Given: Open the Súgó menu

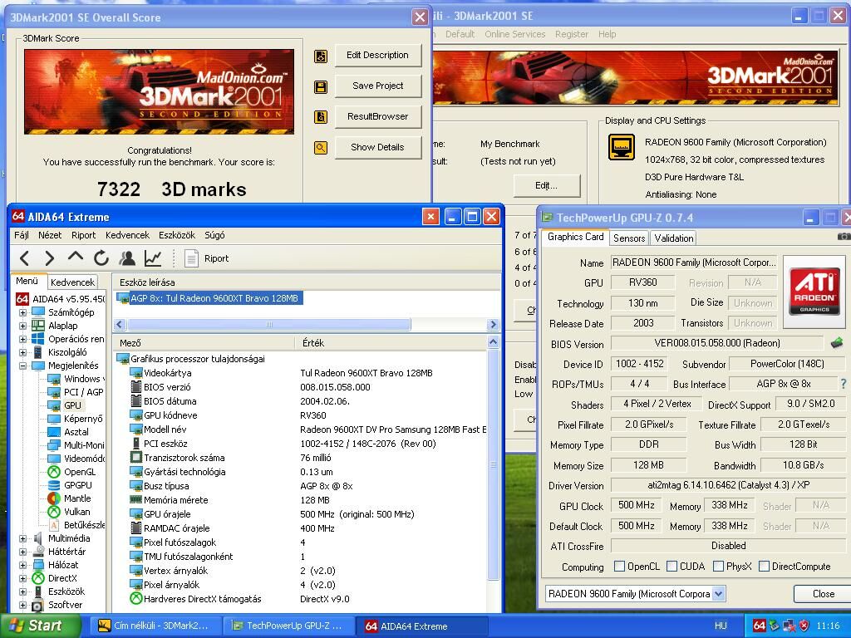Looking at the screenshot, I should coord(214,235).
